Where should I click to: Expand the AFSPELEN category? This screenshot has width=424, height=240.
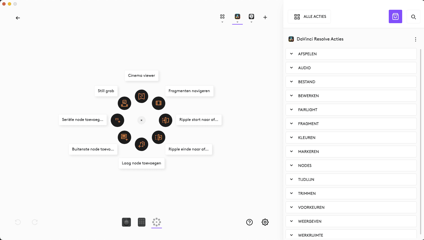(351, 54)
